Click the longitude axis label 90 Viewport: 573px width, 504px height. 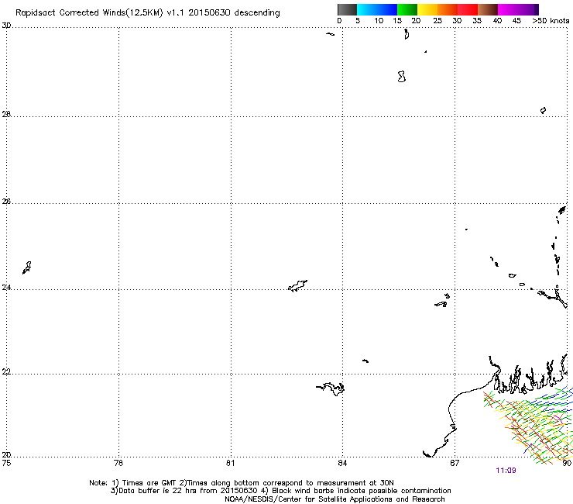coord(567,463)
